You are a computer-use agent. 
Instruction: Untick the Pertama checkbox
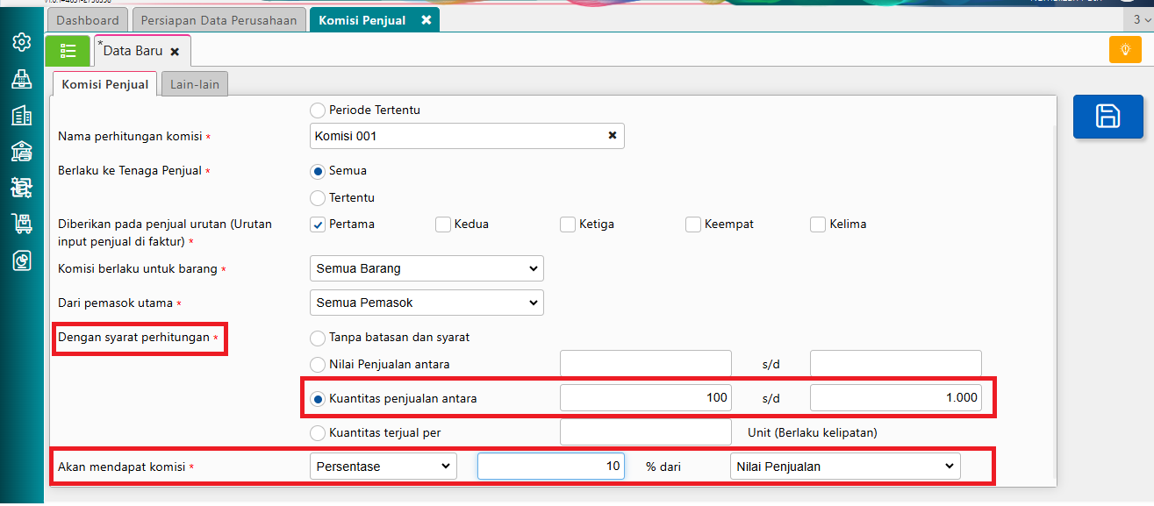318,224
